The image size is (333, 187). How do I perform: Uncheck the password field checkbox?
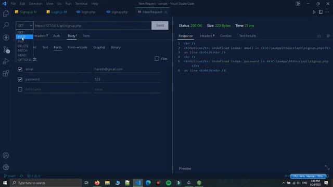[20, 79]
